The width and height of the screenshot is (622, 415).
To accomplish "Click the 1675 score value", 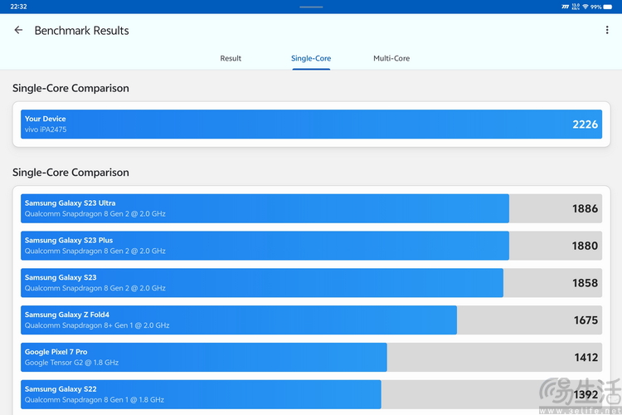I will coord(586,320).
